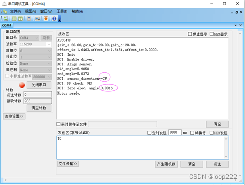The image size is (245, 185).
Task: Click the 'AS5047P' line in receive area
Action: (x=64, y=40)
